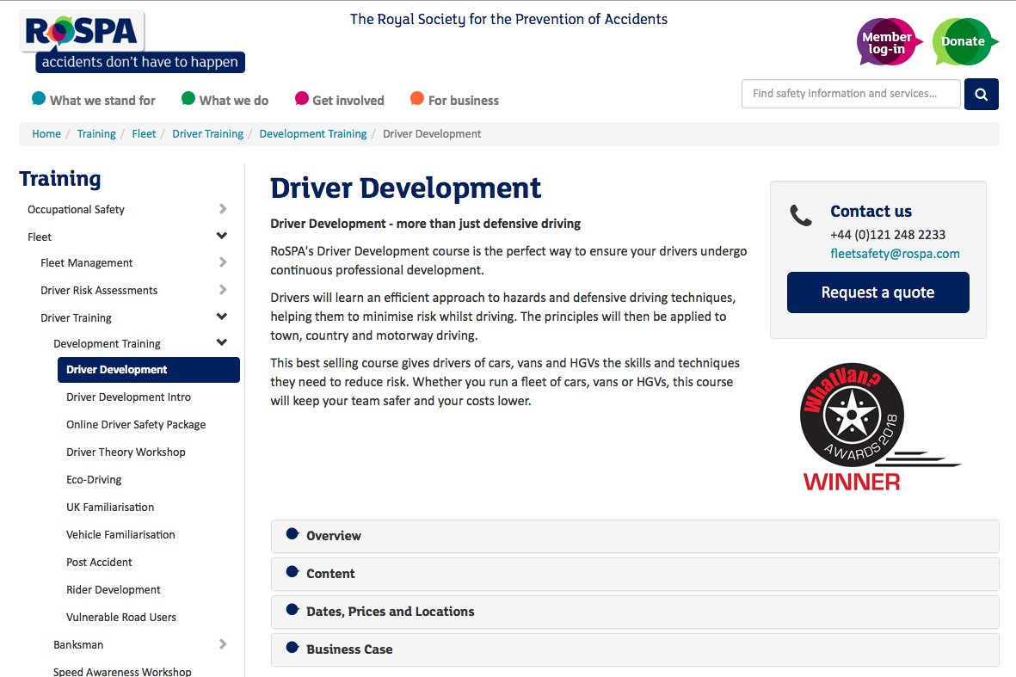Click the Training sidebar heading
The image size is (1016, 677).
click(x=60, y=178)
